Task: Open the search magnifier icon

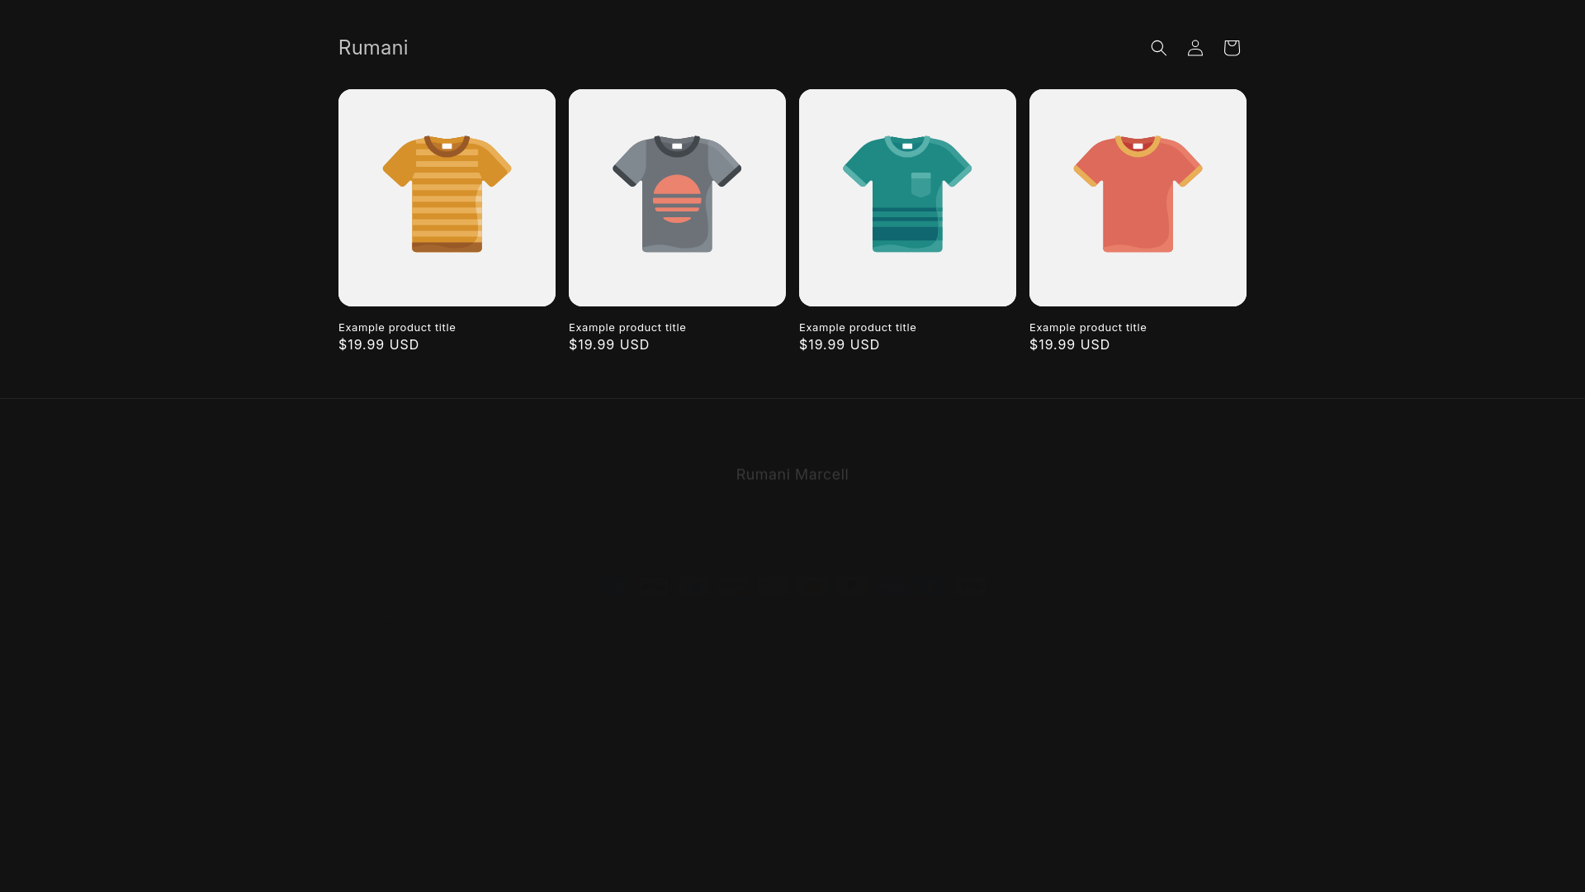Action: pyautogui.click(x=1158, y=48)
